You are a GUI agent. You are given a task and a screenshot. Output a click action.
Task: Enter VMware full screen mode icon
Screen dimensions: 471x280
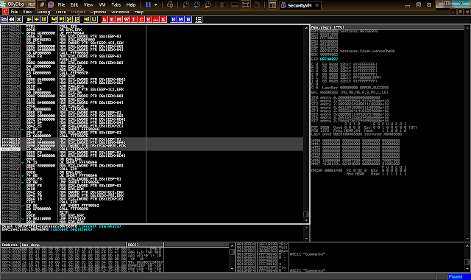(x=246, y=5)
